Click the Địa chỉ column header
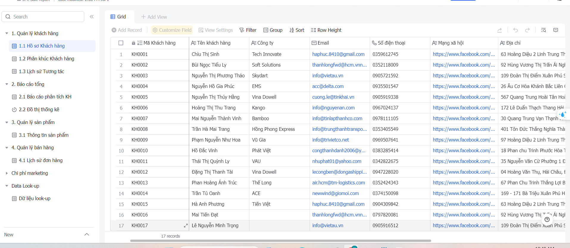The height and width of the screenshot is (248, 570). point(532,43)
